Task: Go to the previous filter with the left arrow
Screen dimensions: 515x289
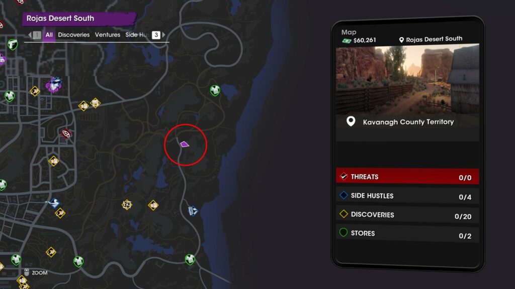Action: tap(30, 35)
